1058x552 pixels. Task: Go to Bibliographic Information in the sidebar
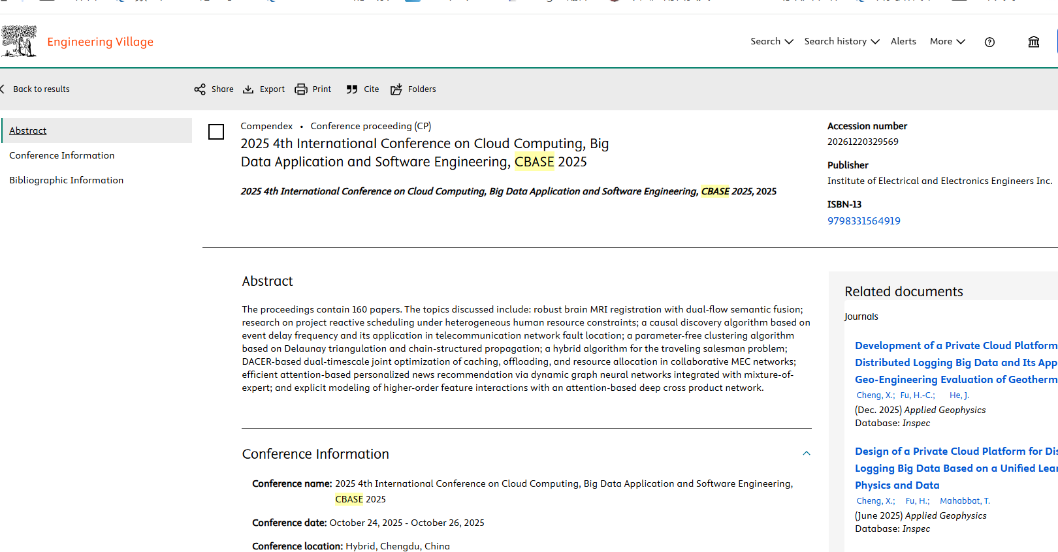pyautogui.click(x=67, y=180)
